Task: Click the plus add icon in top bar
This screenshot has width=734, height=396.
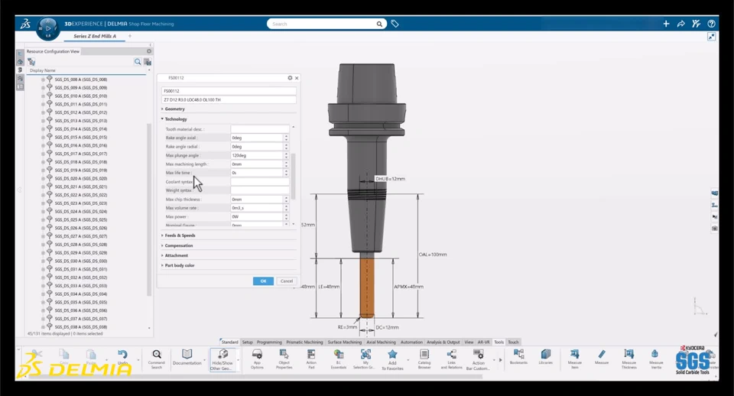Action: pyautogui.click(x=666, y=24)
